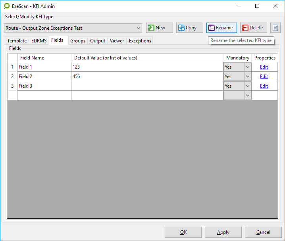Expand Mandatory dropdown for Field 1
Viewport: 285px width, 241px height.
tap(248, 67)
